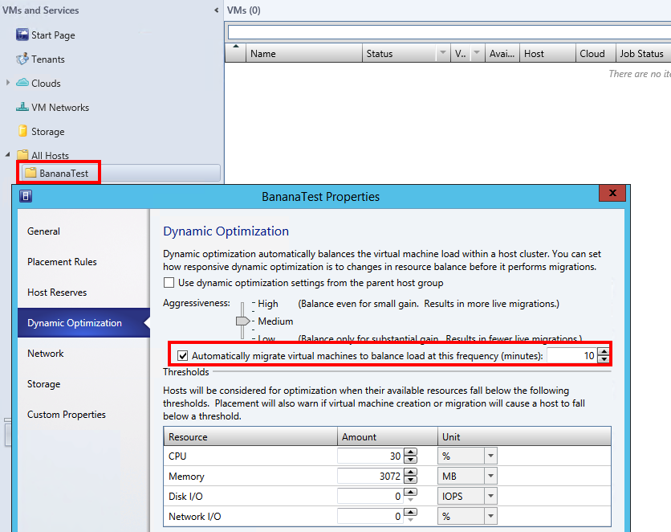Click the Tenants icon
Viewport: 671px width, 532px height.
[22, 59]
